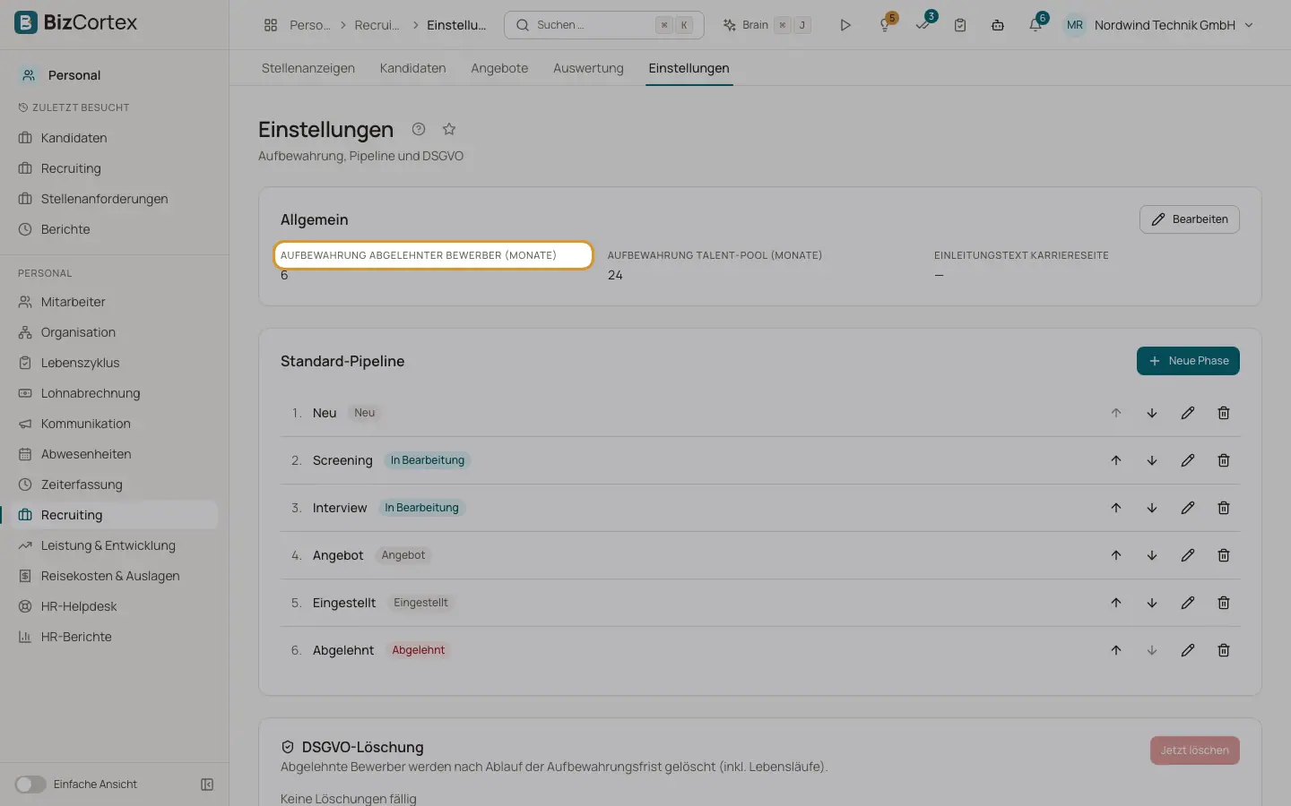This screenshot has height=806, width=1291.
Task: Open the robot assistant icon
Action: (x=998, y=25)
